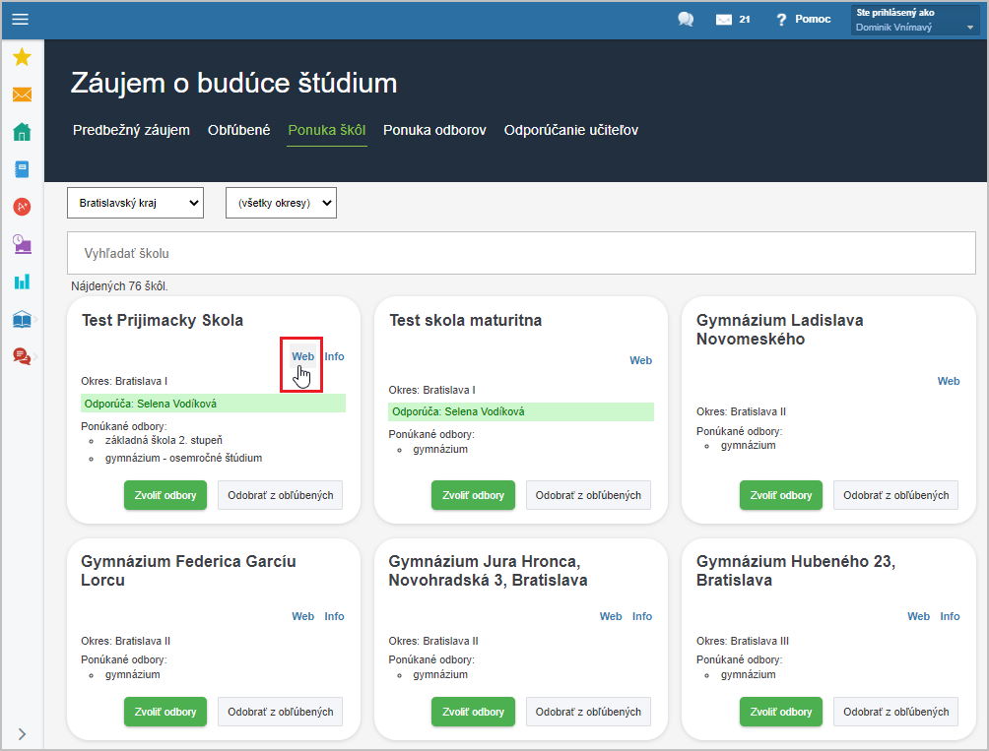Select the Ponuka škôl tab
This screenshot has height=751, width=989.
click(327, 130)
